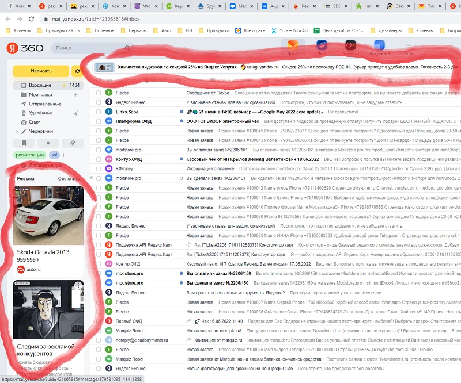Filter by unread dot icon
Screen dimensions: 461x383
tap(48, 143)
